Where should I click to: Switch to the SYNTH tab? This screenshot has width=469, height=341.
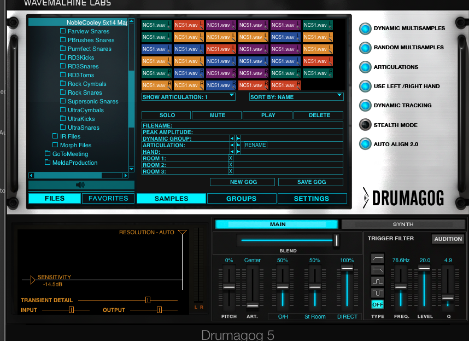[x=403, y=224]
